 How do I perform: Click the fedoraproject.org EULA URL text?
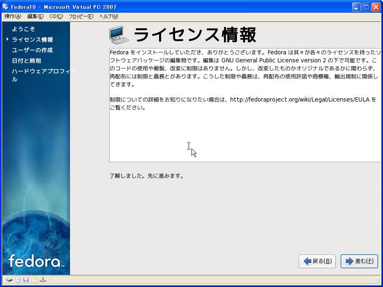pyautogui.click(x=300, y=99)
